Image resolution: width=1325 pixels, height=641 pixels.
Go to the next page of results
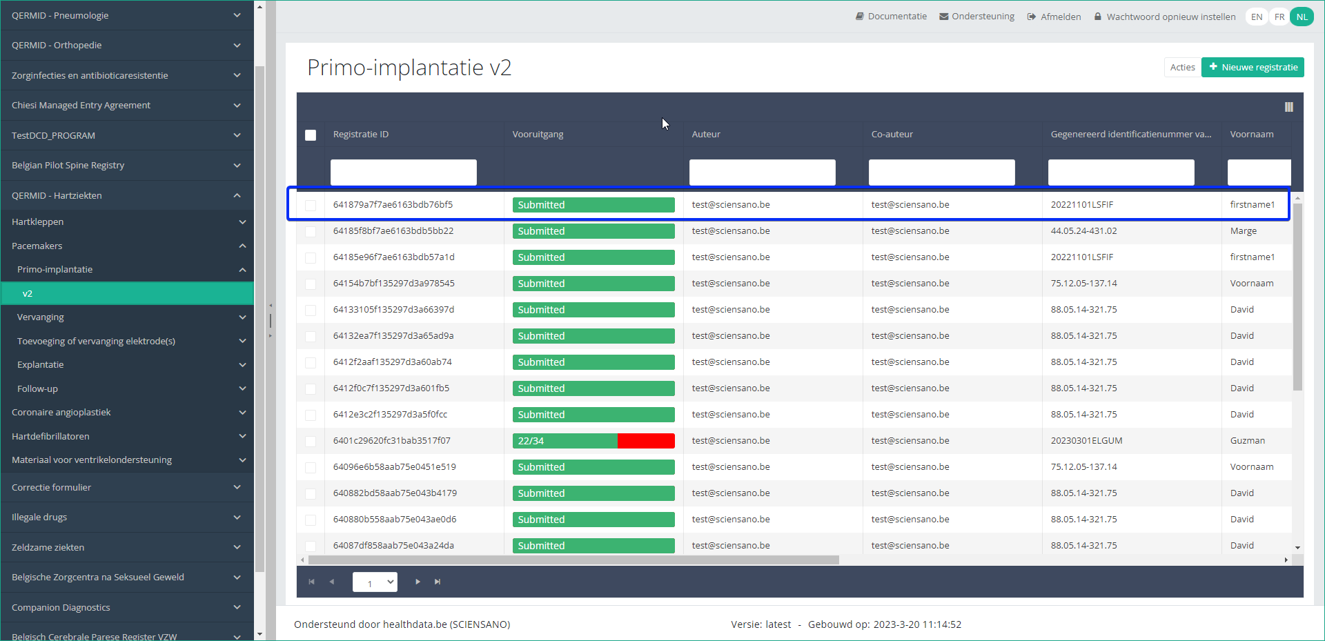pos(418,582)
